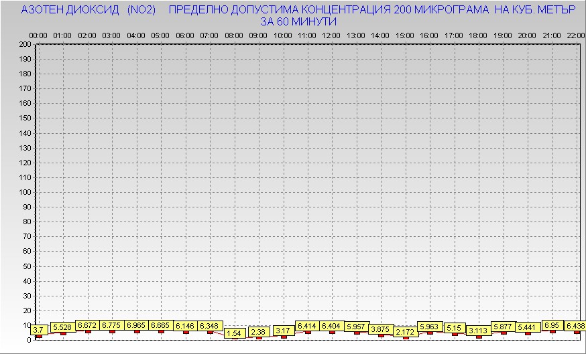
Task: Select the 190 vertical axis tick label
Action: click(x=25, y=60)
